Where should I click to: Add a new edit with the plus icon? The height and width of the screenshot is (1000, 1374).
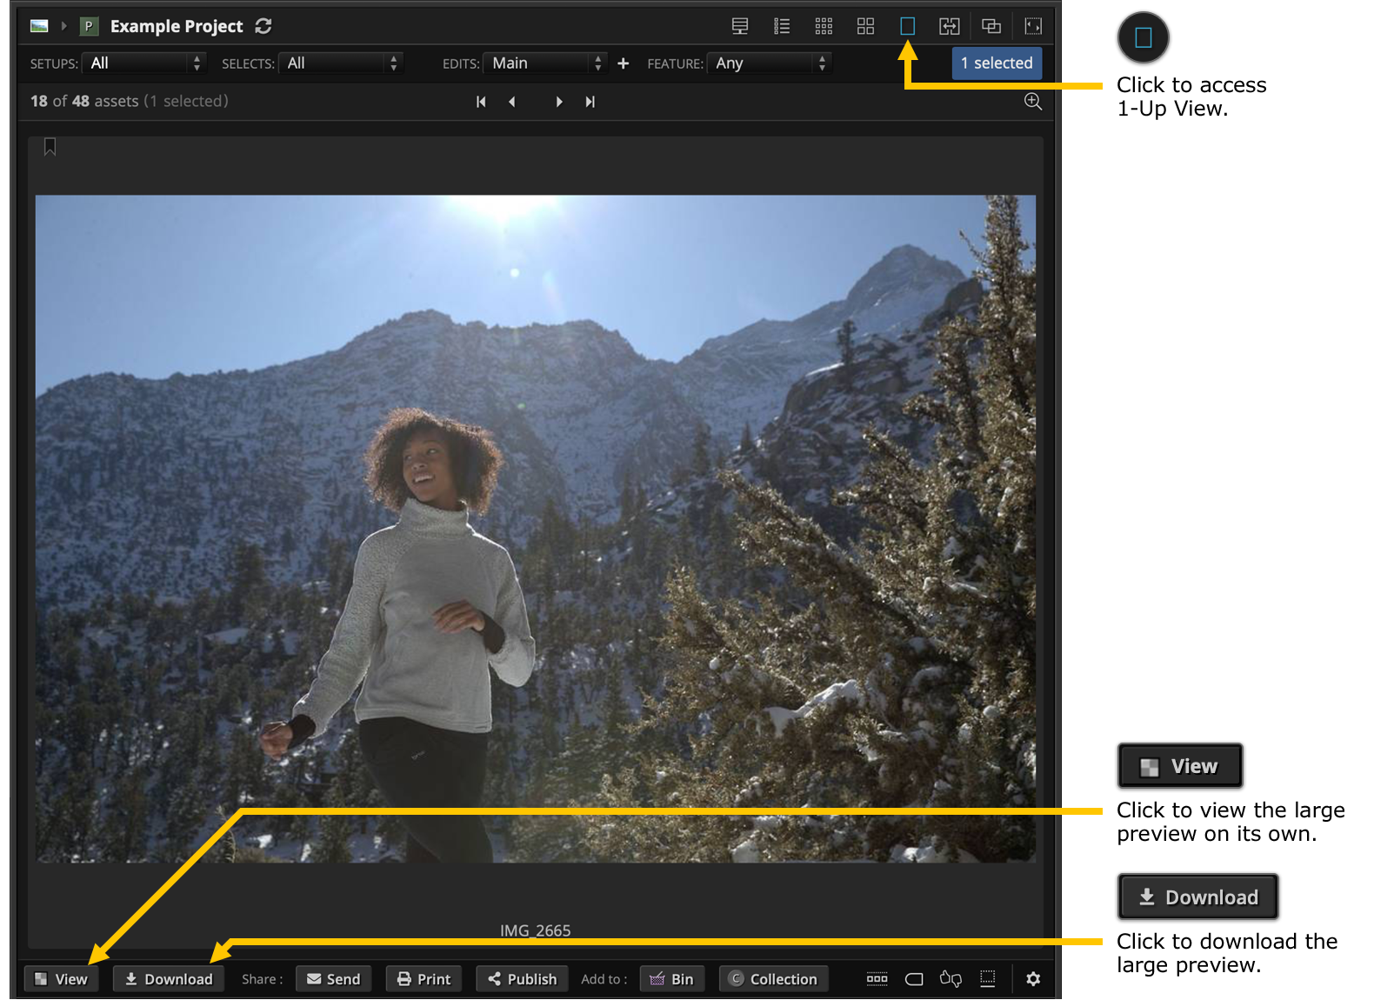pos(623,63)
